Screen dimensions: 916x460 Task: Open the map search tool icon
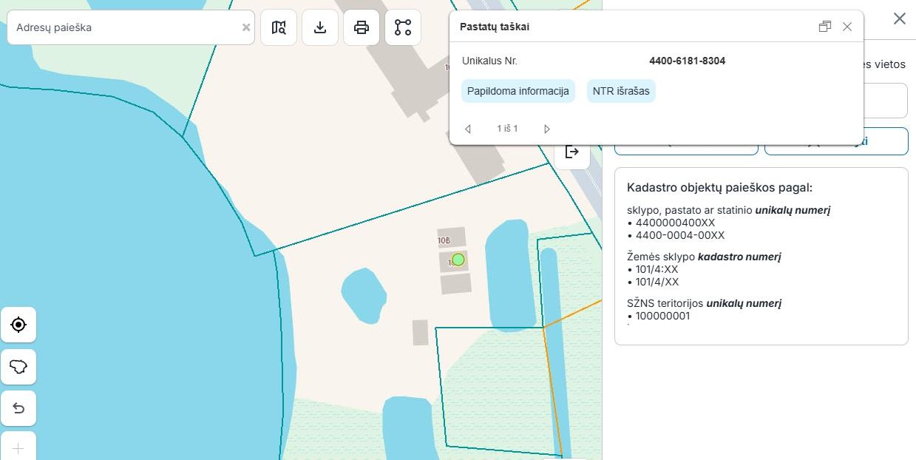(279, 27)
